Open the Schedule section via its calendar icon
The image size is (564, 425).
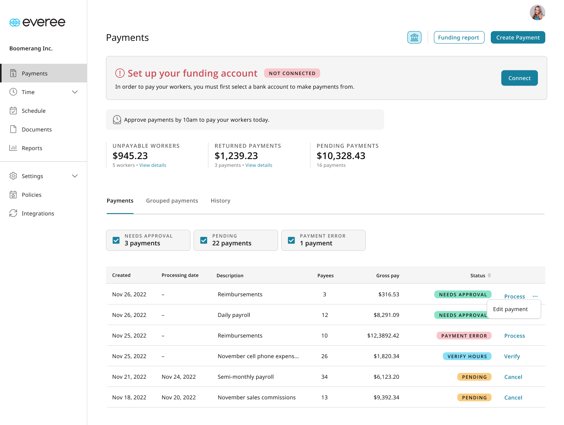(x=13, y=110)
